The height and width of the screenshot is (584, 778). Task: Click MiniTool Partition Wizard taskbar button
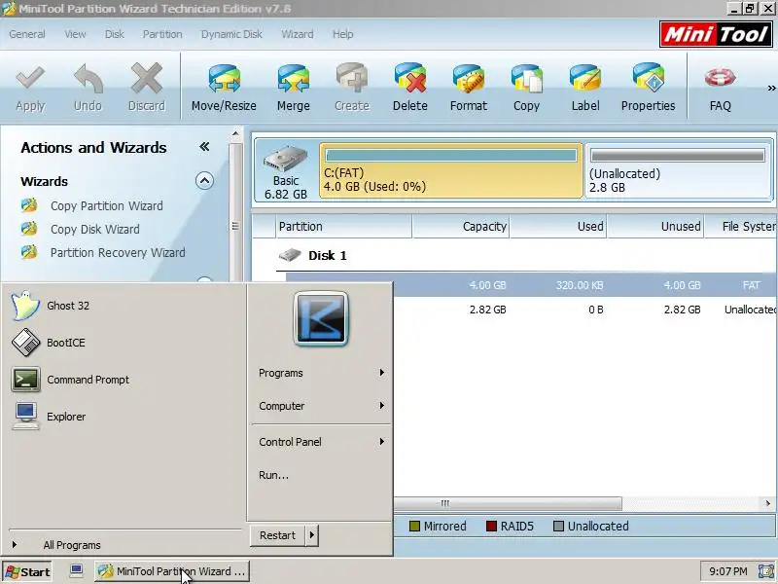click(x=172, y=571)
